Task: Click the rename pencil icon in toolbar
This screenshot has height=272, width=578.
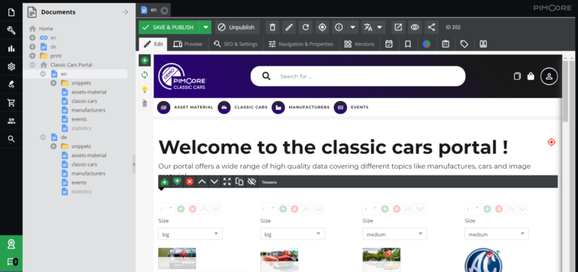Action: (x=289, y=27)
